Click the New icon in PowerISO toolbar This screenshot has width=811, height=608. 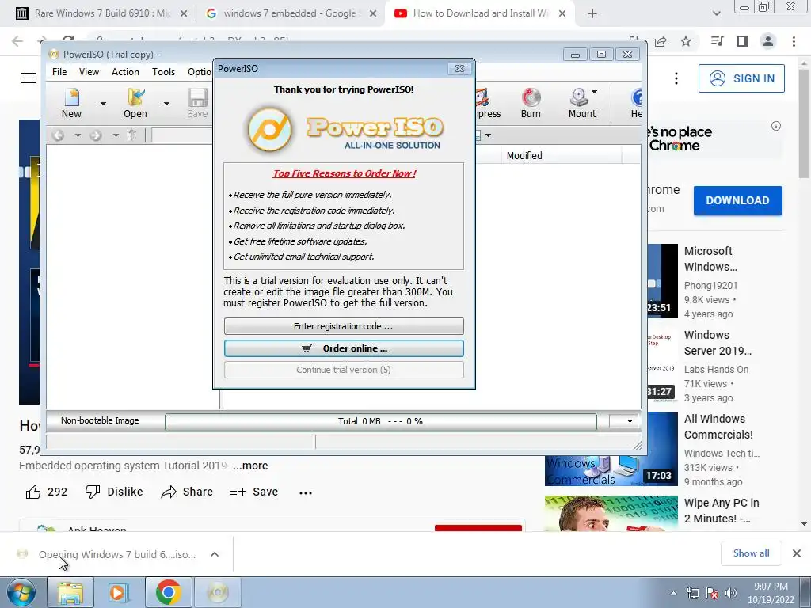tap(72, 103)
